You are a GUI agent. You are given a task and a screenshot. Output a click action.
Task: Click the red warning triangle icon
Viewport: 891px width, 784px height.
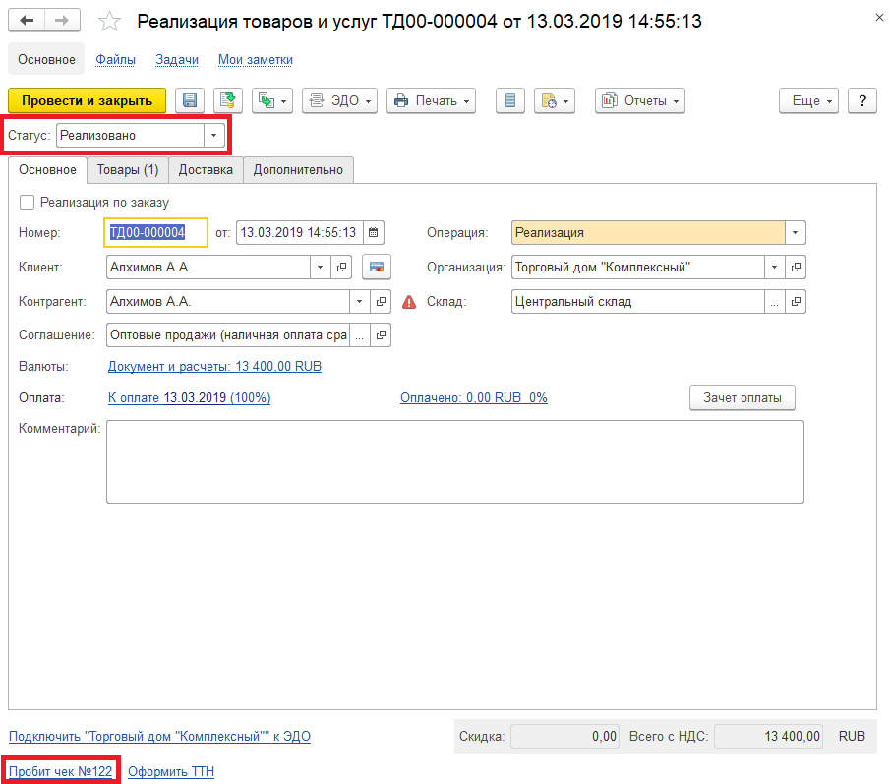coord(409,302)
